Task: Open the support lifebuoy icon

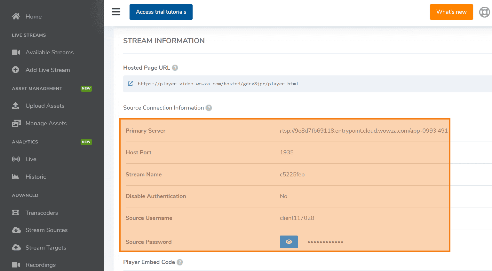Action: (x=484, y=12)
